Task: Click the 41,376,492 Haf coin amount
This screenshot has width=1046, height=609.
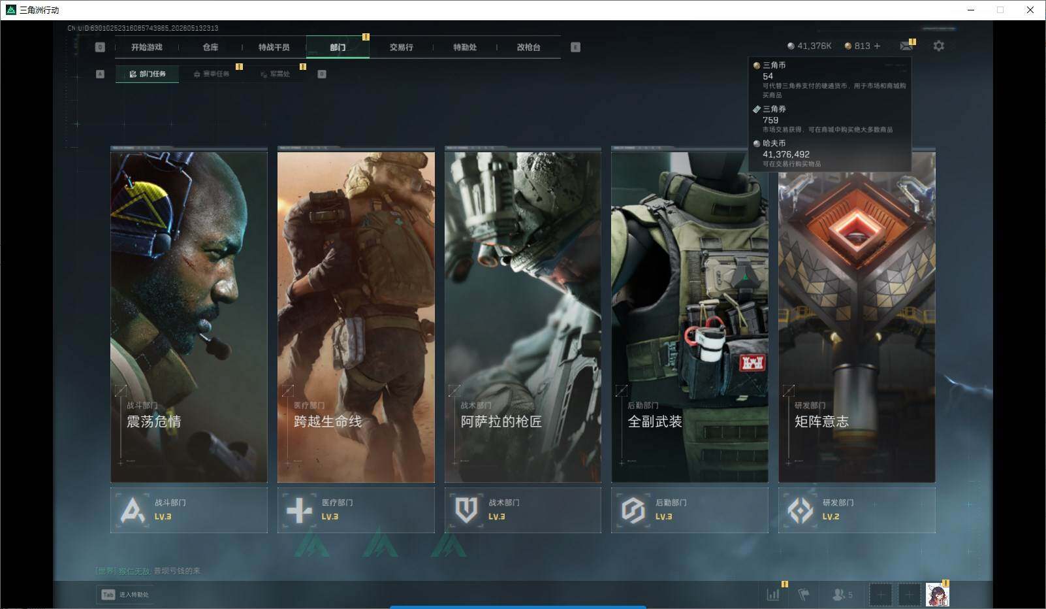Action: [786, 154]
